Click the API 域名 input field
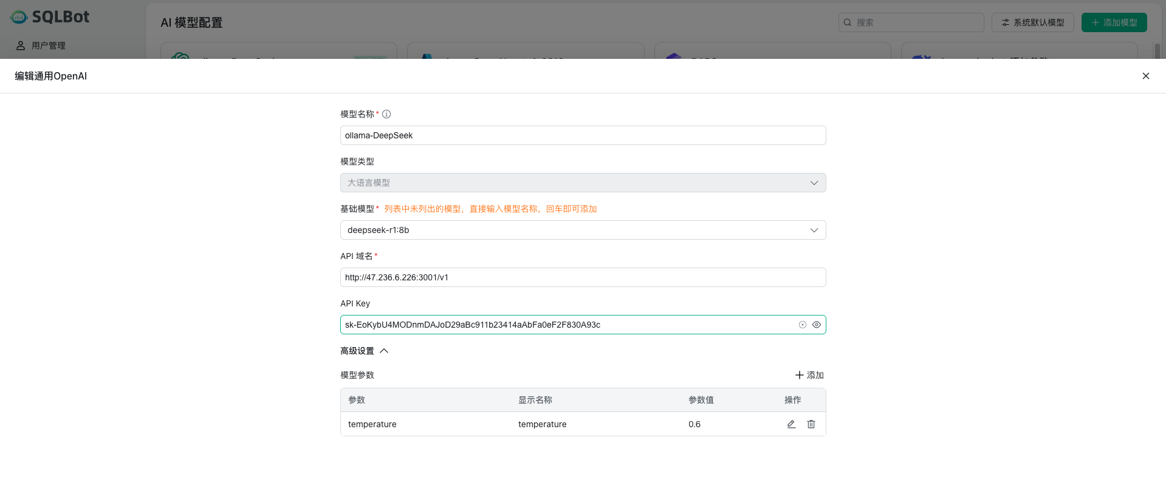This screenshot has height=483, width=1166. (x=582, y=277)
